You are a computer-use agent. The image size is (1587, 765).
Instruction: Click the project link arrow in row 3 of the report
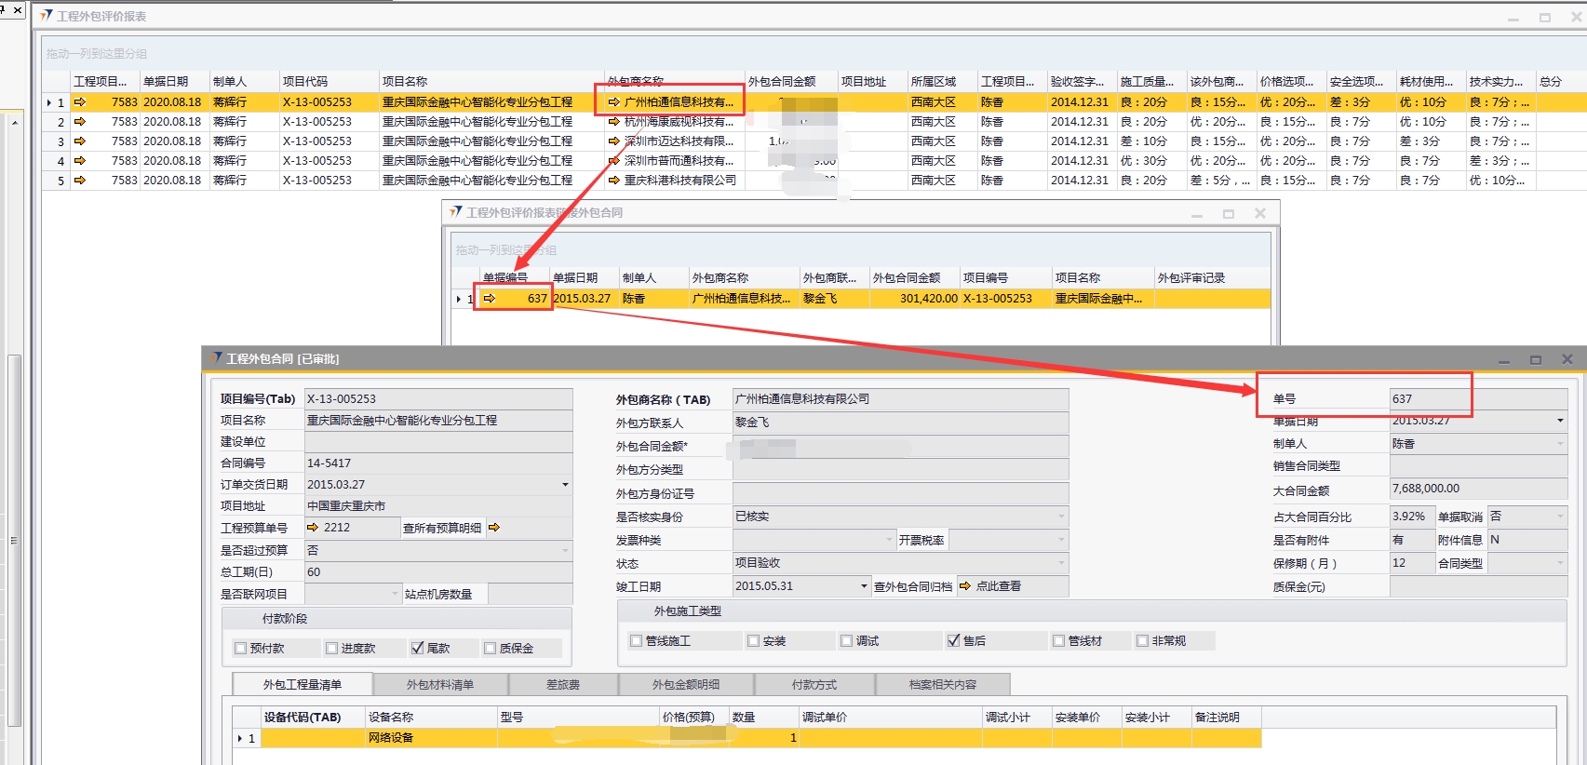point(80,141)
